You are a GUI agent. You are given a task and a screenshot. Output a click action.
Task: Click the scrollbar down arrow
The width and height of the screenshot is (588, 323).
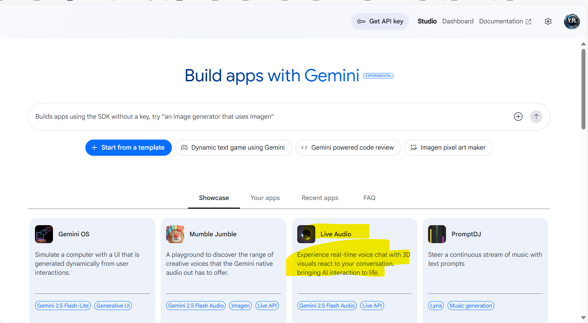(x=583, y=318)
